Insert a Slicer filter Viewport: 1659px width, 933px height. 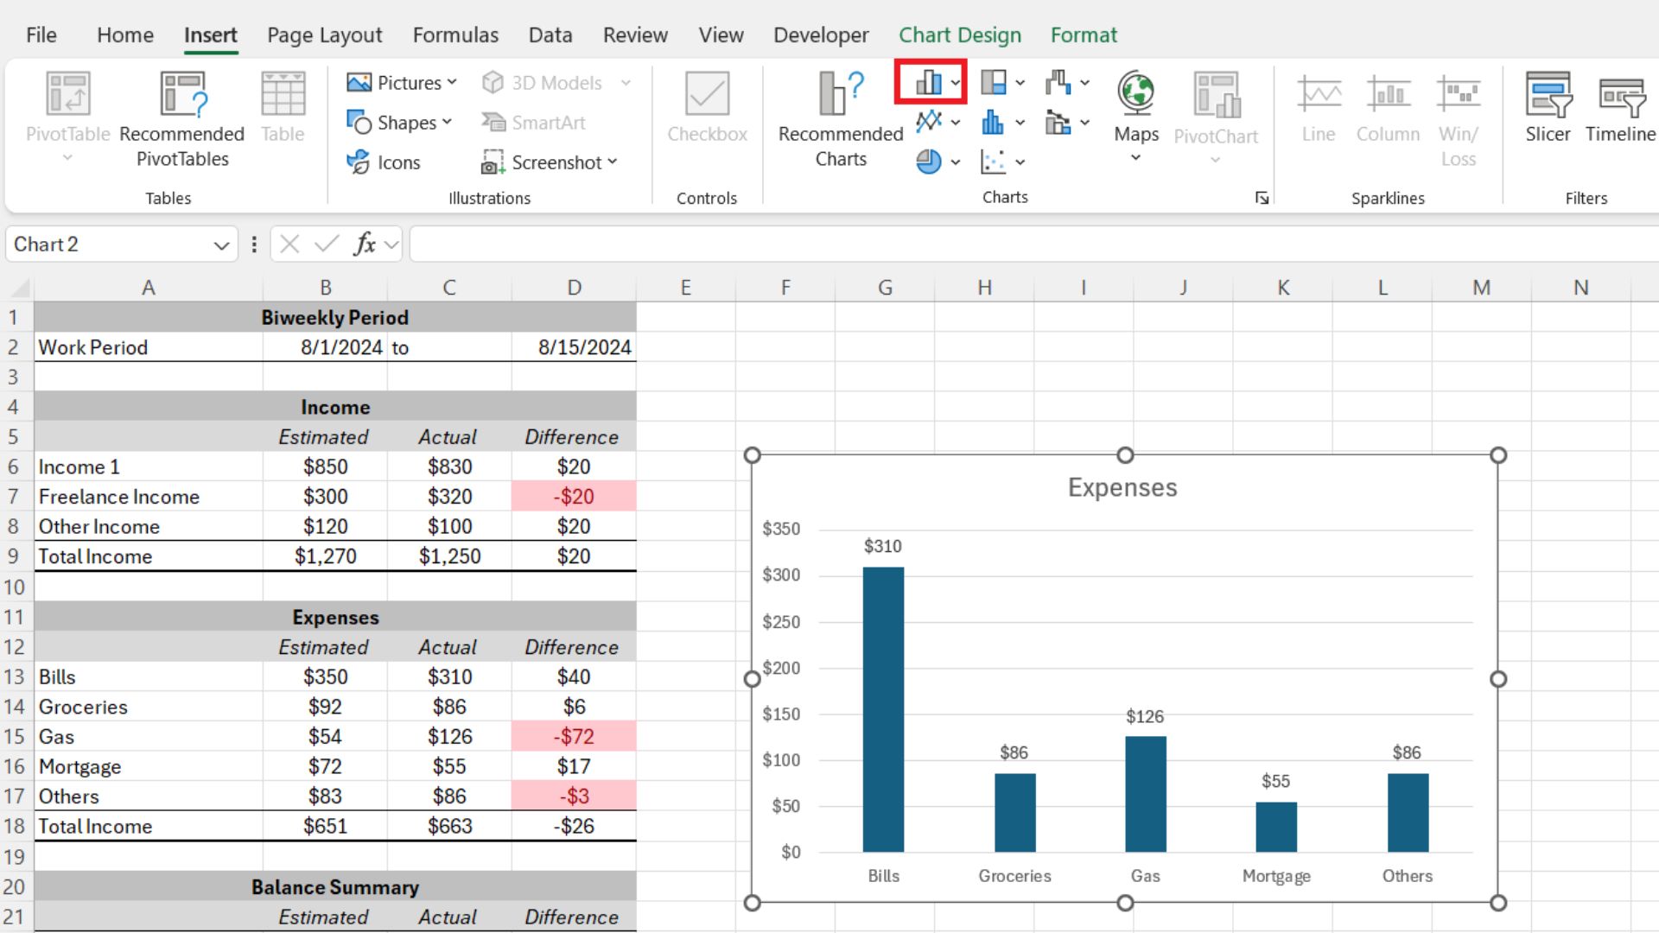pos(1548,107)
